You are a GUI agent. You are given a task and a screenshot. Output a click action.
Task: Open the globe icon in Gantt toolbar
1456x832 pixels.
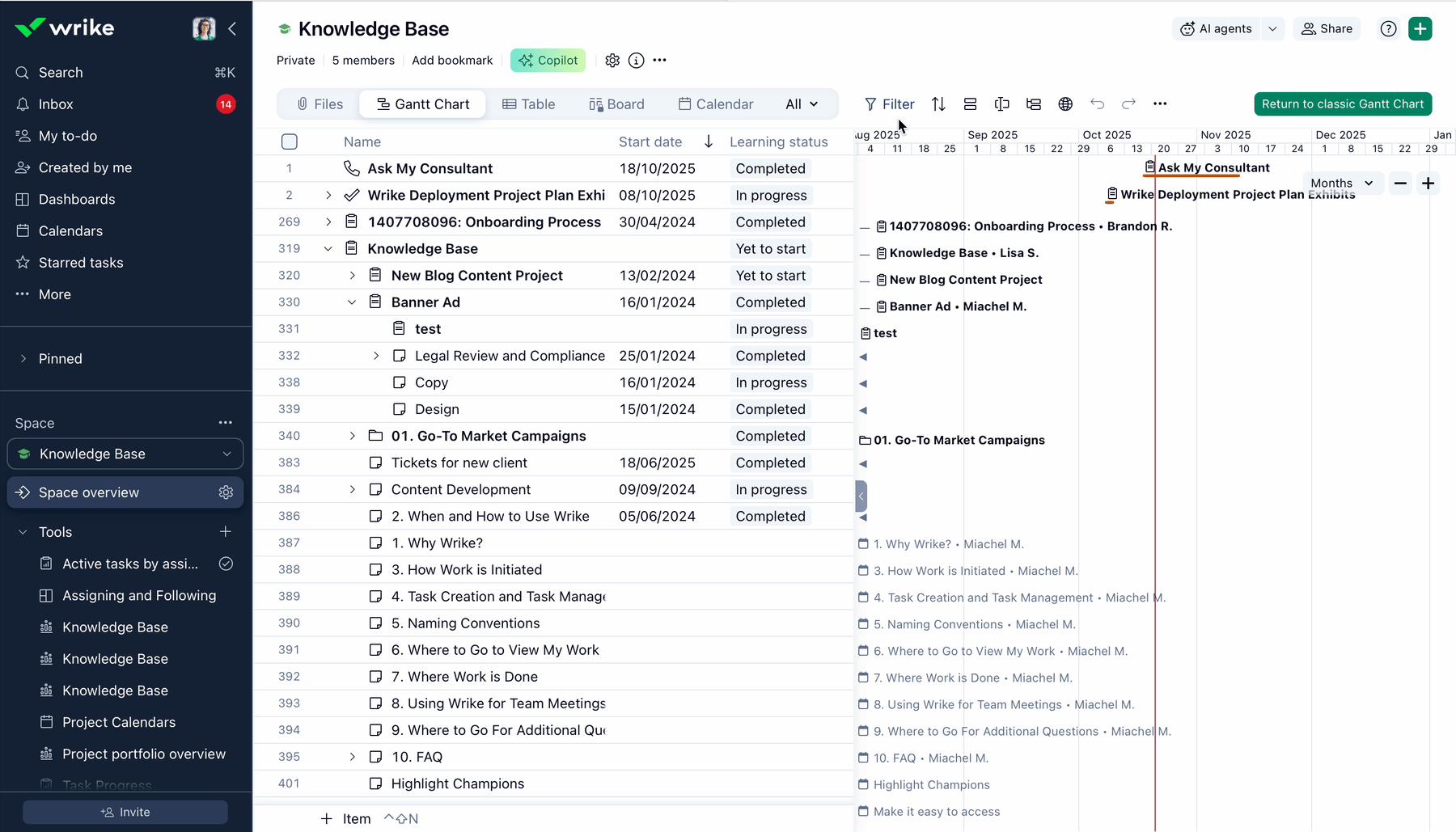(x=1065, y=104)
